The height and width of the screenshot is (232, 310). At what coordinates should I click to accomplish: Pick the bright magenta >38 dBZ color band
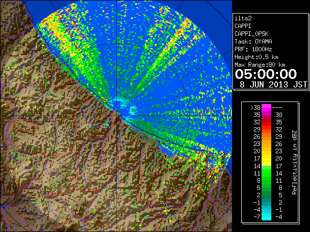pos(266,107)
